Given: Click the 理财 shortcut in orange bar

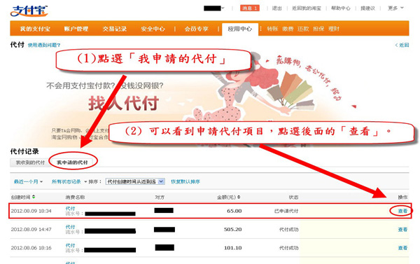Looking at the screenshot, I should tap(334, 29).
